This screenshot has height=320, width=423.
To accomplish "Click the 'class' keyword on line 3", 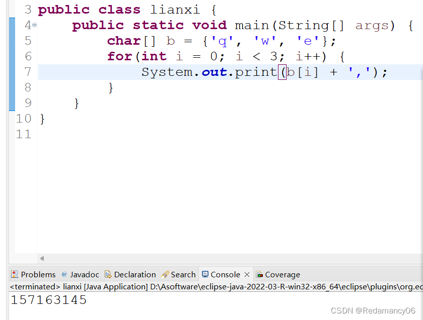I will point(119,10).
